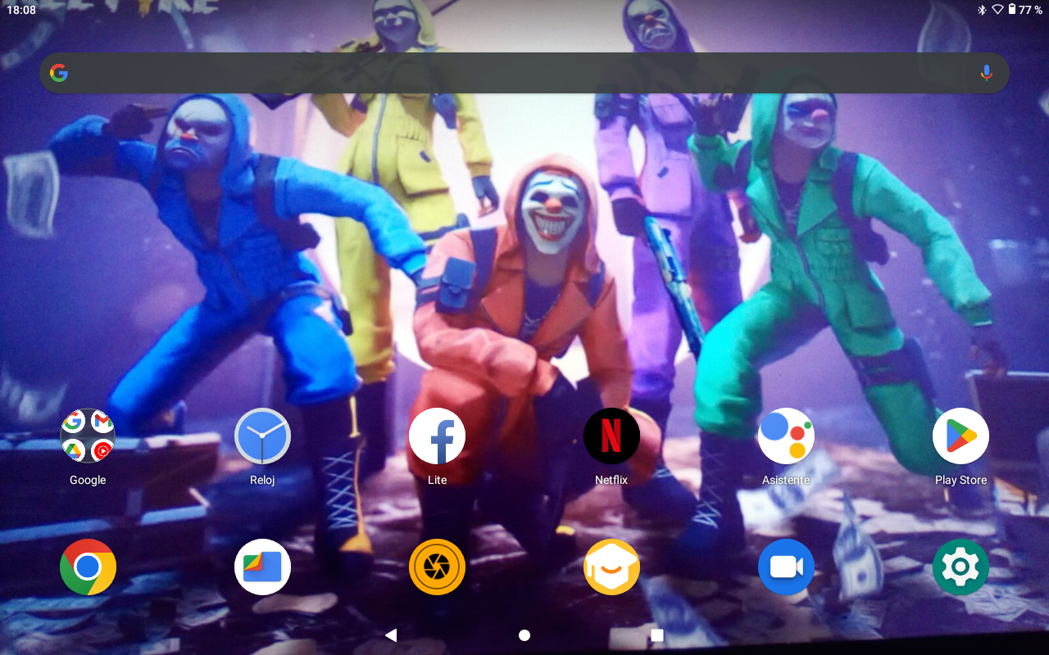Open the Play Store app
Image resolution: width=1049 pixels, height=655 pixels.
960,436
